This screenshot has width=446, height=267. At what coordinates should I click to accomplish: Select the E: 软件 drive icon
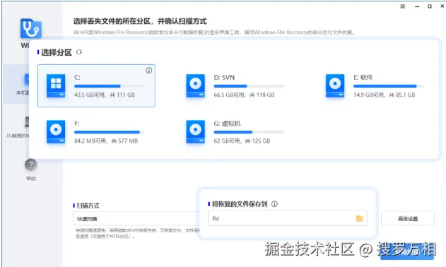pos(335,85)
